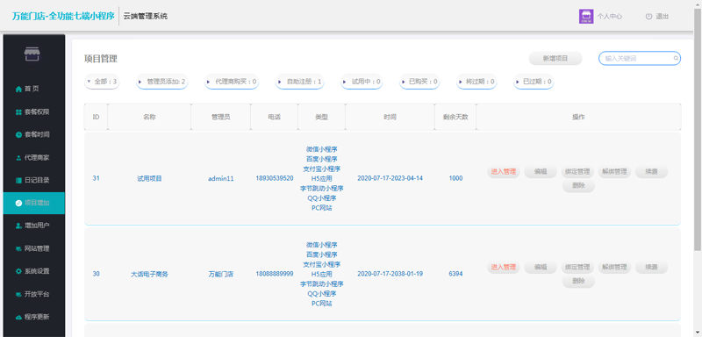Click the round icon beside 项目增加
Screen dimensions: 702x337
[18, 204]
